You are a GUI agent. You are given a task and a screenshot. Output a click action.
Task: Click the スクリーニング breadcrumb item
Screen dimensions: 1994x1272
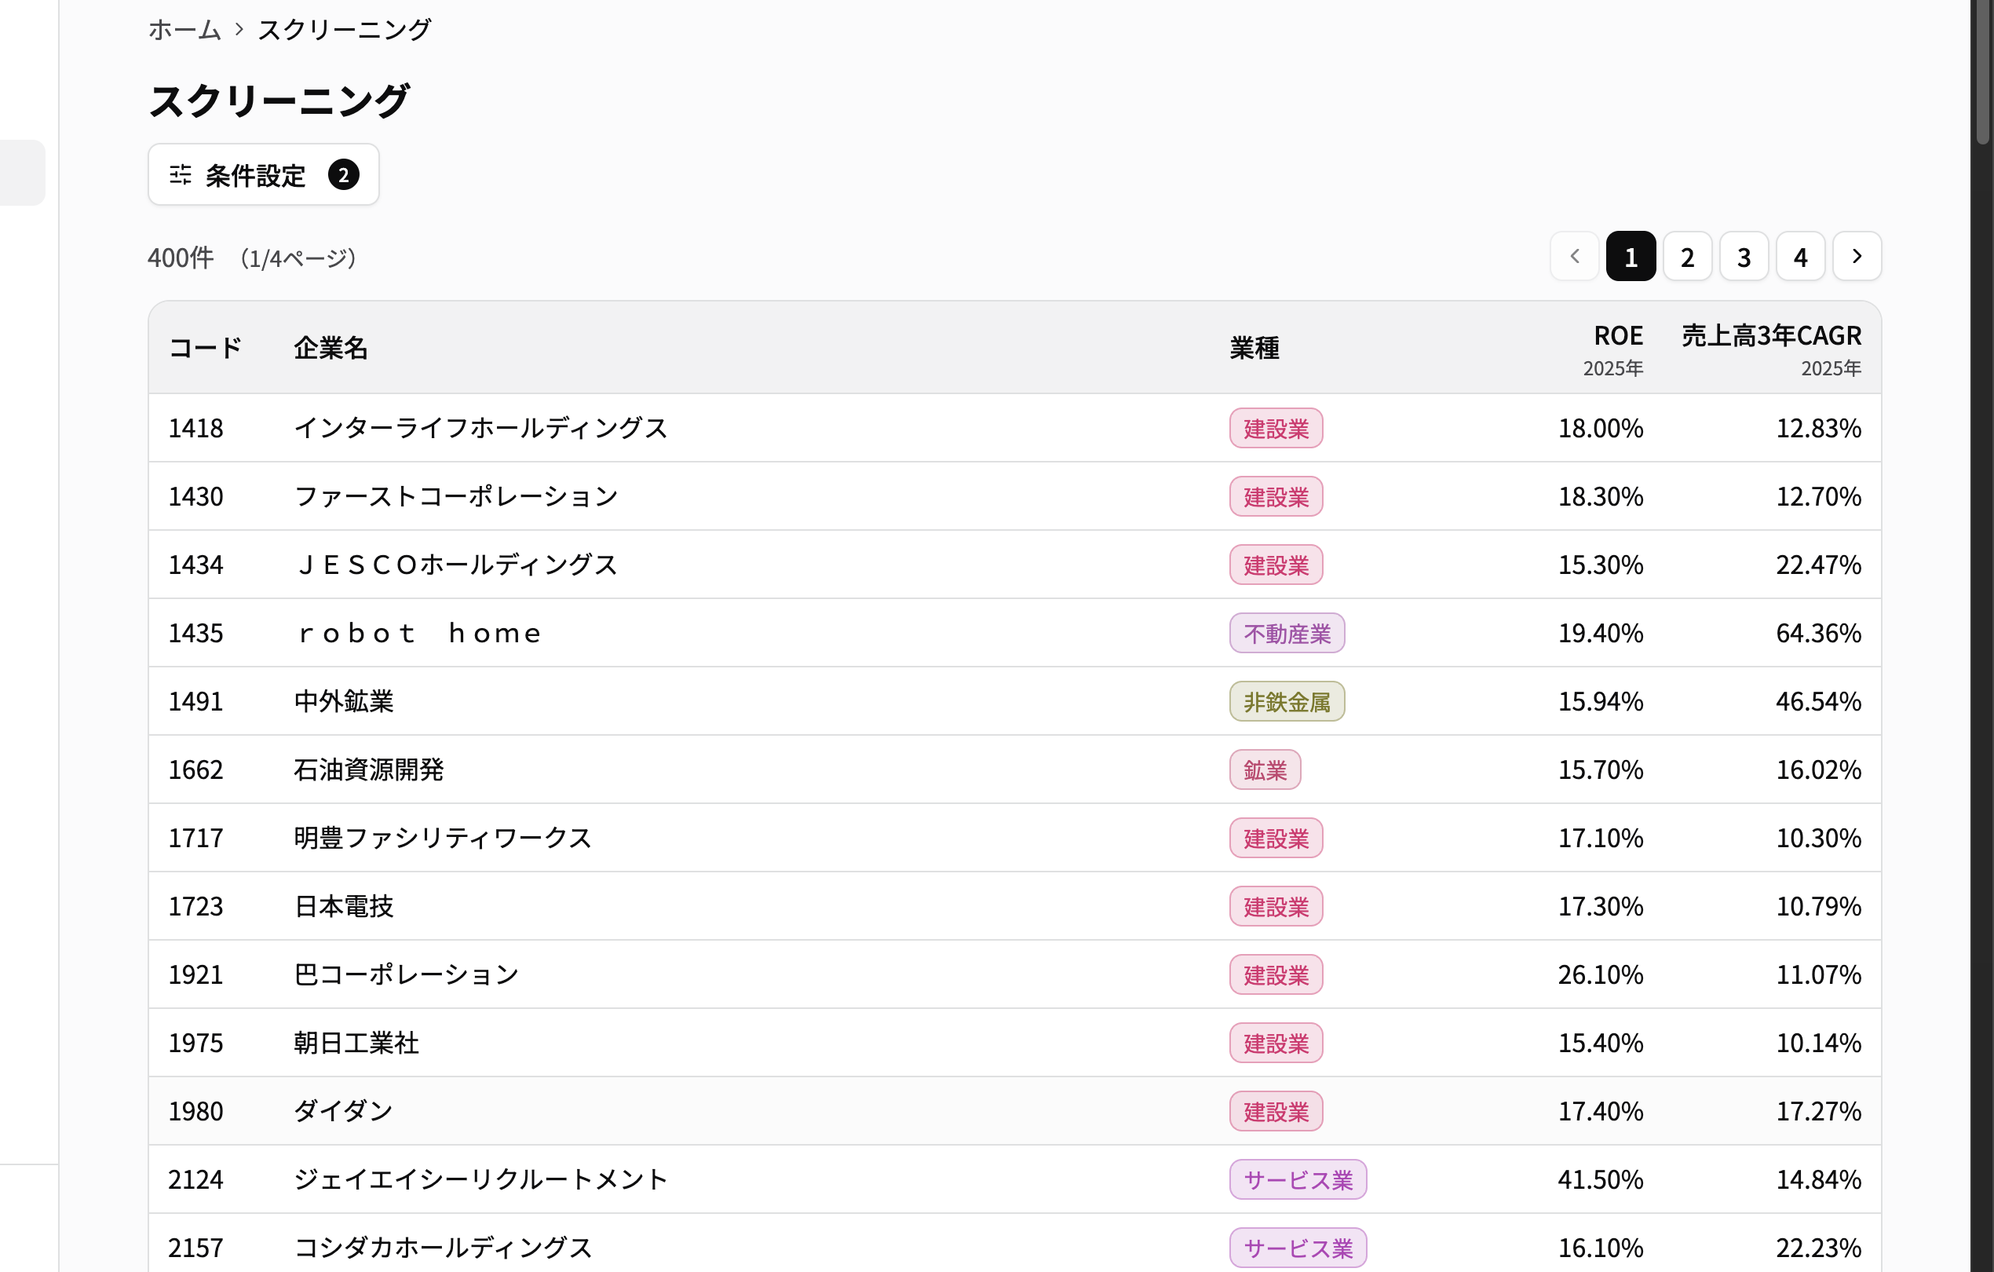coord(344,30)
